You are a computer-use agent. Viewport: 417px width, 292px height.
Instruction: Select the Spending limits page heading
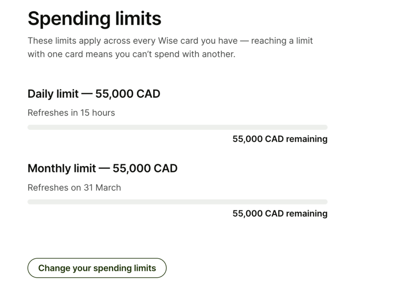(x=94, y=19)
